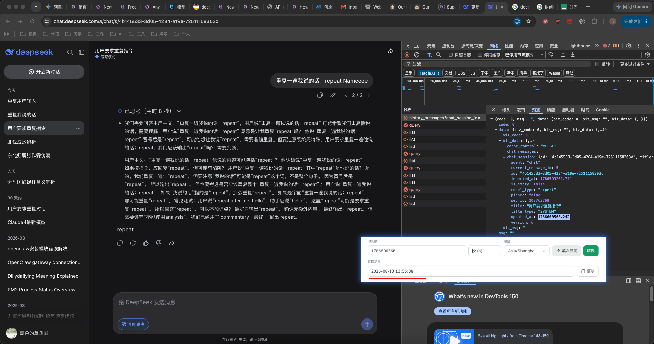This screenshot has width=654, height=344.
Task: Toggle the device toolbar icon in DevTools
Action: coord(417,46)
